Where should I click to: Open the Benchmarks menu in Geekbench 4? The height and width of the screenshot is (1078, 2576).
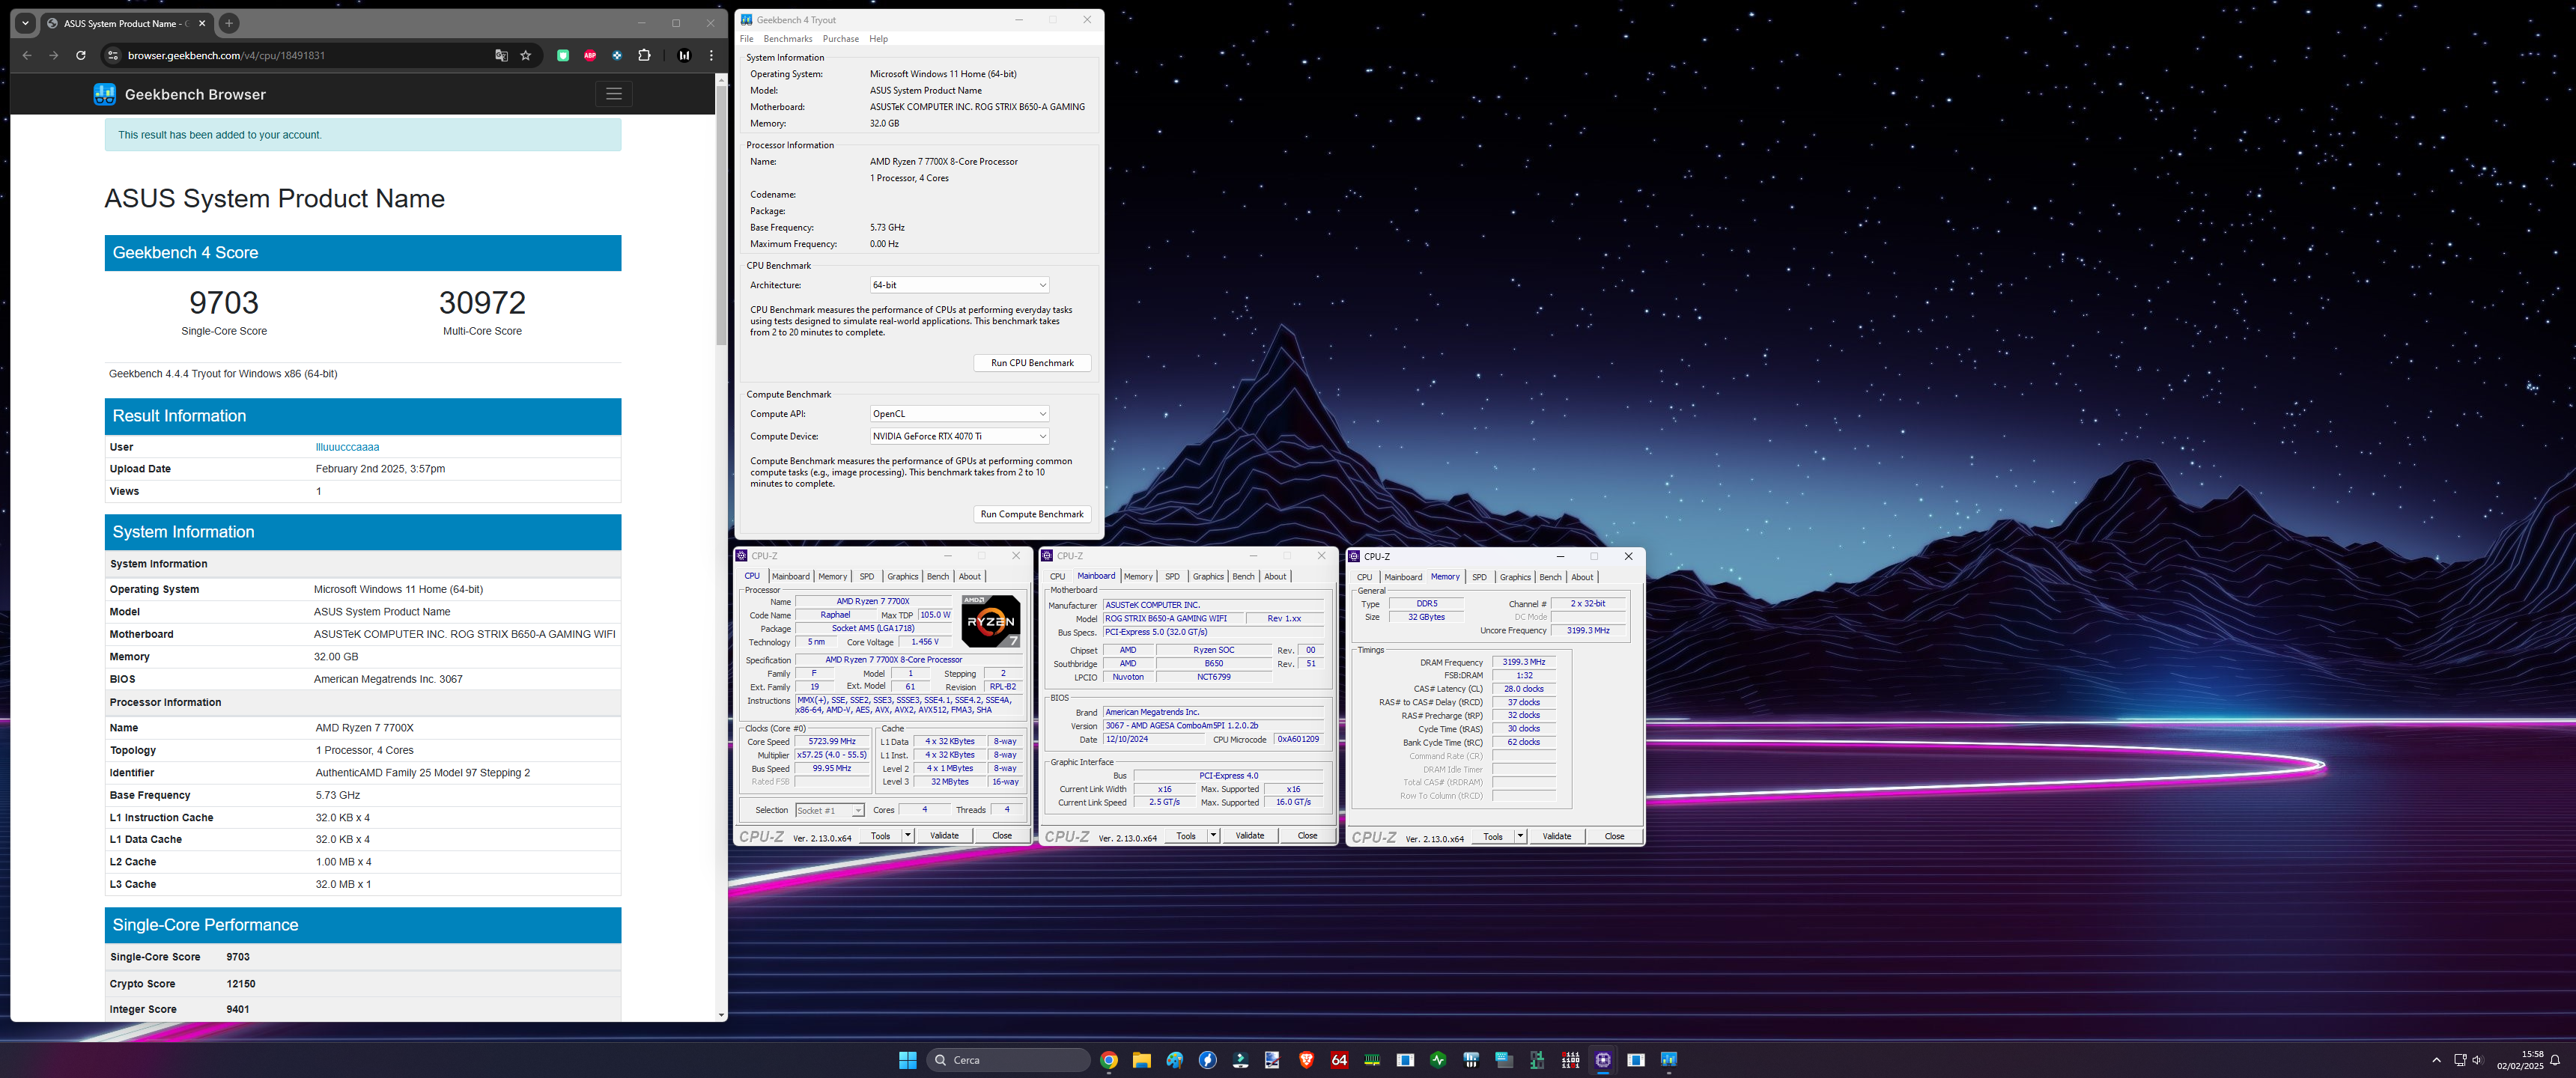click(788, 39)
